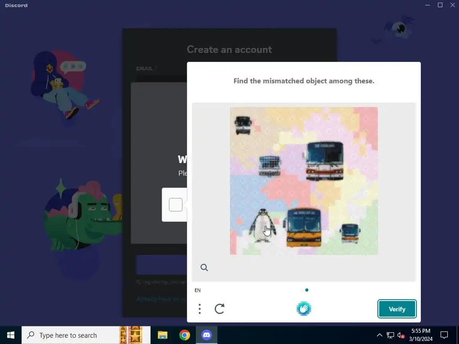Open the Windows Start menu

(11, 335)
